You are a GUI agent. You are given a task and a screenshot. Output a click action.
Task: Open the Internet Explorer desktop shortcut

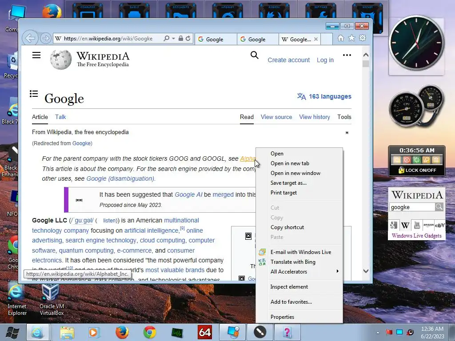(x=17, y=300)
